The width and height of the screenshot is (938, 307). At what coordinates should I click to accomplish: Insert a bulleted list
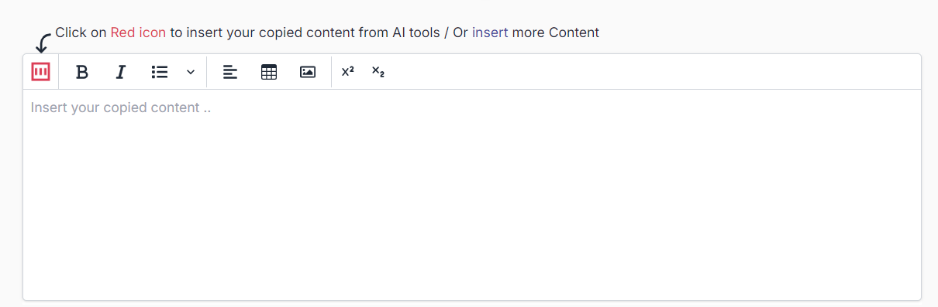160,72
